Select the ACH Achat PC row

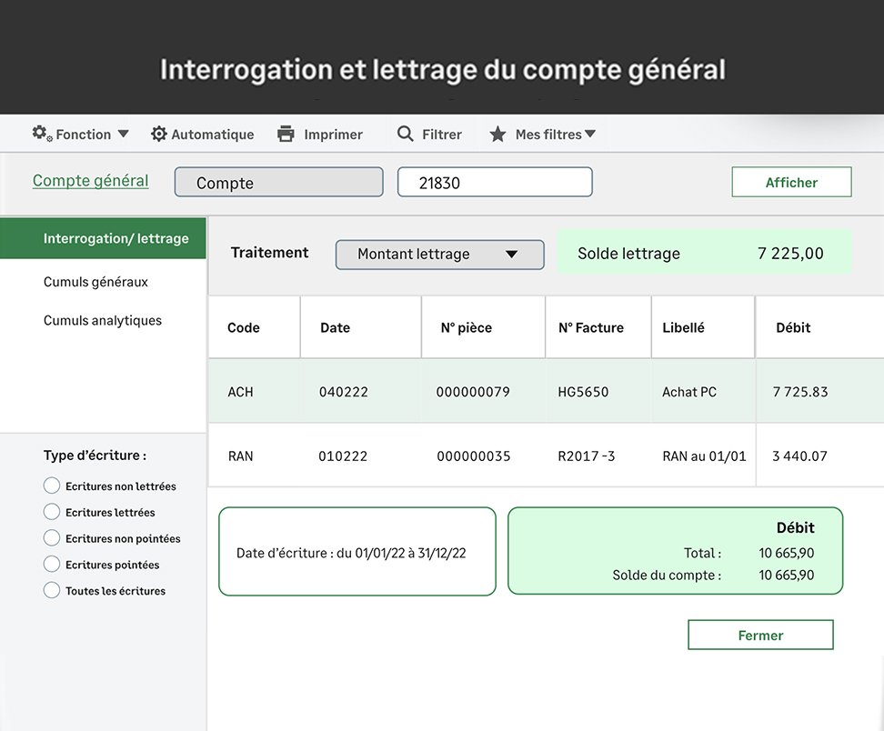546,392
